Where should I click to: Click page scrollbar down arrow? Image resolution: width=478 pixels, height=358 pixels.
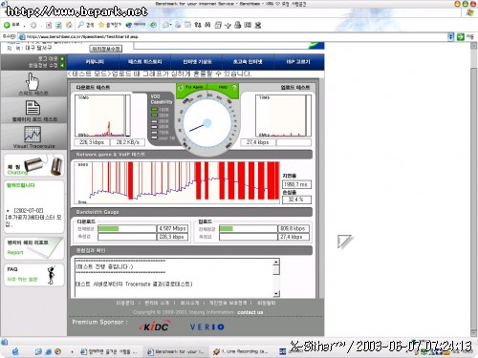click(x=474, y=333)
